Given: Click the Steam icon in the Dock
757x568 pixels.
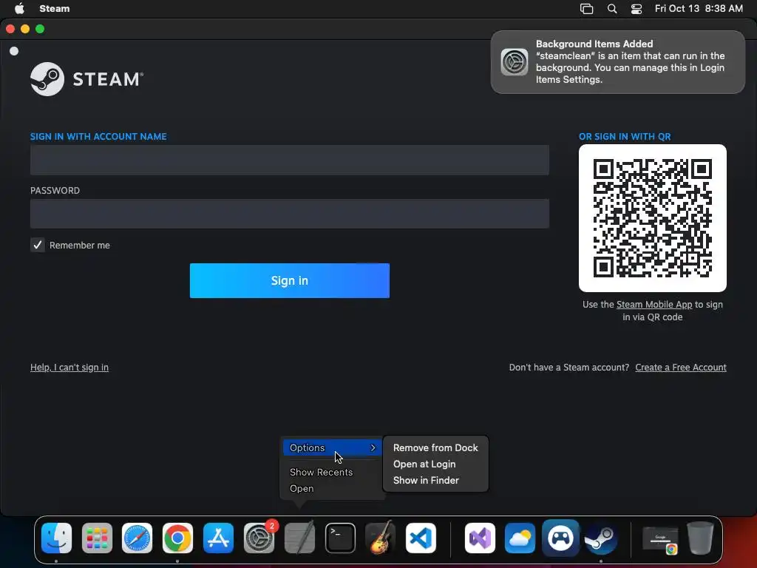Looking at the screenshot, I should (x=600, y=539).
